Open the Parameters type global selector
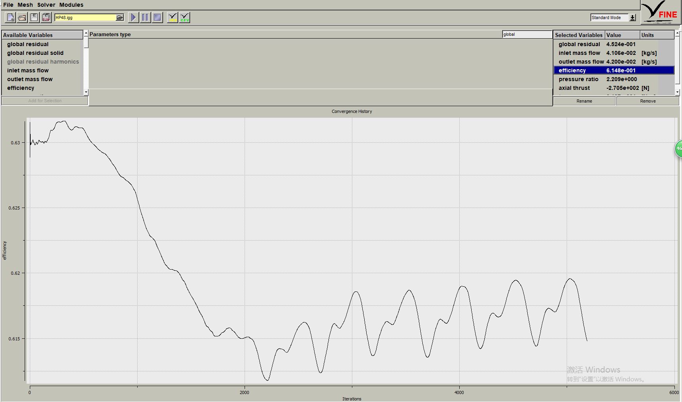This screenshot has width=682, height=402. 527,35
